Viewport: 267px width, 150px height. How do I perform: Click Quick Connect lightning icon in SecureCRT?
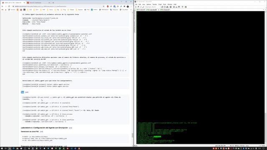point(138,7)
